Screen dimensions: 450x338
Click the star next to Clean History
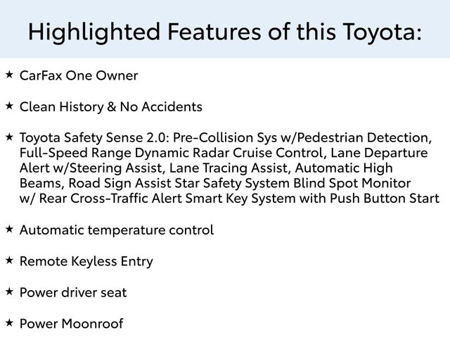coord(9,106)
